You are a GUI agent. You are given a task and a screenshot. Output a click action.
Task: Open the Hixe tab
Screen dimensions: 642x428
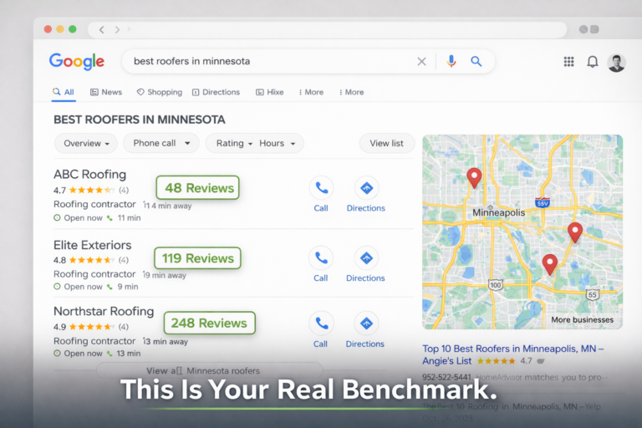269,92
